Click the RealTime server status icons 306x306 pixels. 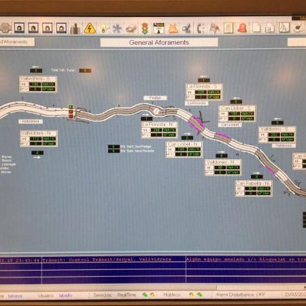tap(150, 295)
